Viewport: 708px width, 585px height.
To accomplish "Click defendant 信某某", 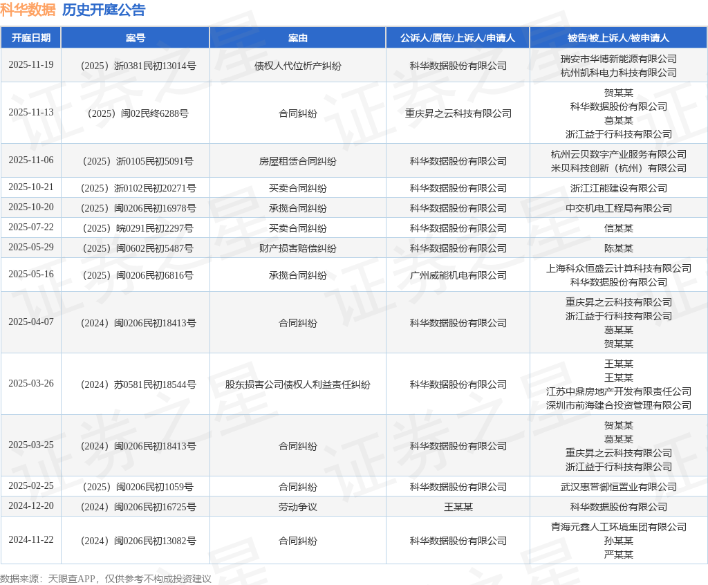I will [619, 229].
